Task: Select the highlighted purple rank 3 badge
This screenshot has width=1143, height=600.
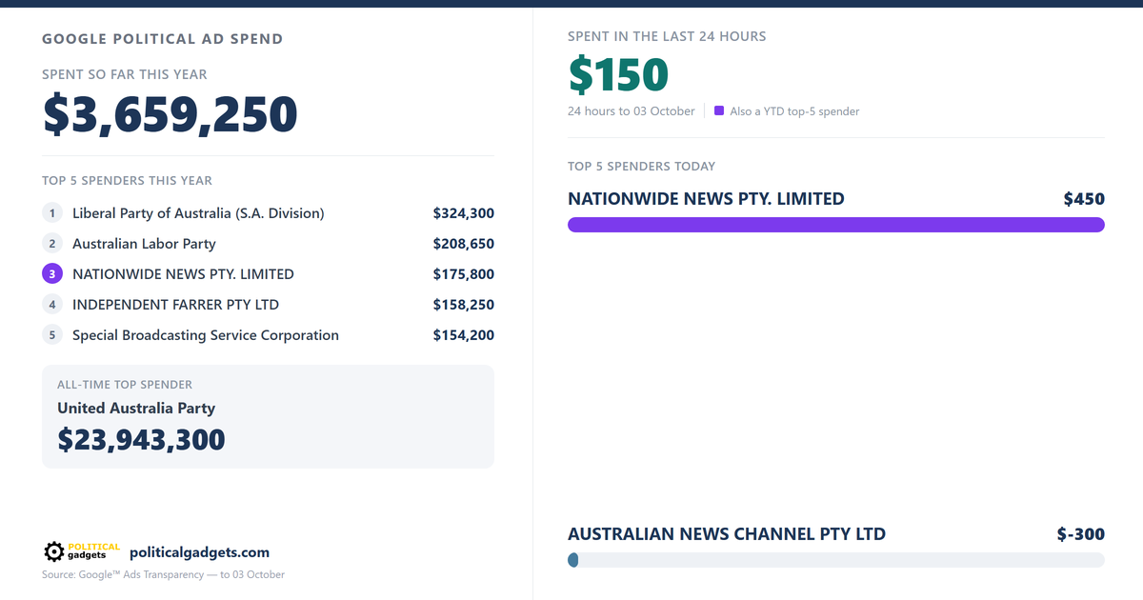Action: click(x=52, y=274)
